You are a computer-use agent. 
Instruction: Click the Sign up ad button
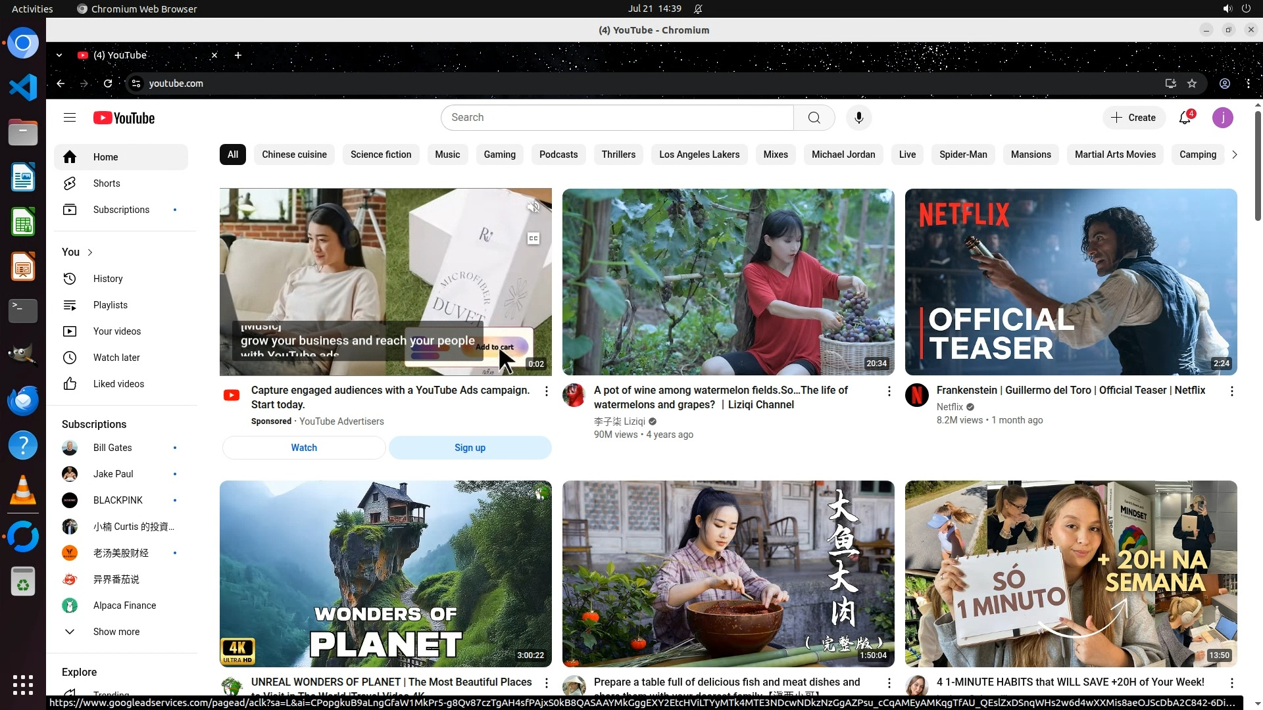click(x=470, y=448)
